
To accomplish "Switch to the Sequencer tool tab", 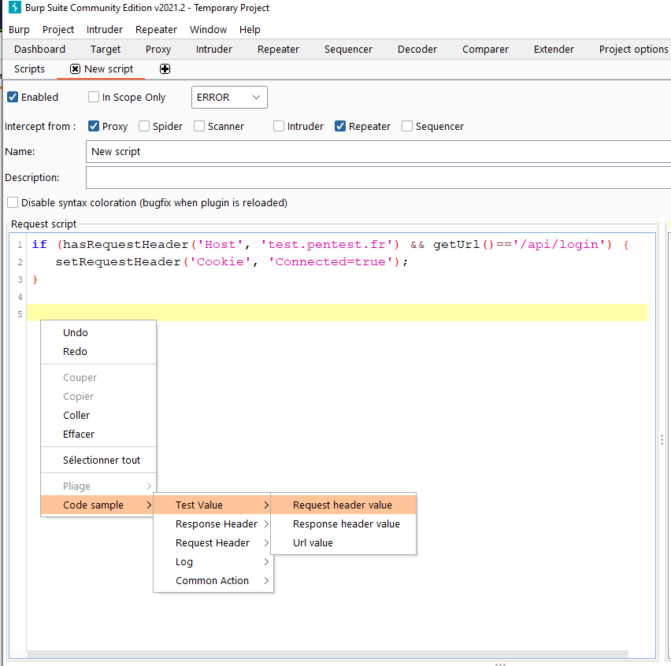I will click(348, 49).
